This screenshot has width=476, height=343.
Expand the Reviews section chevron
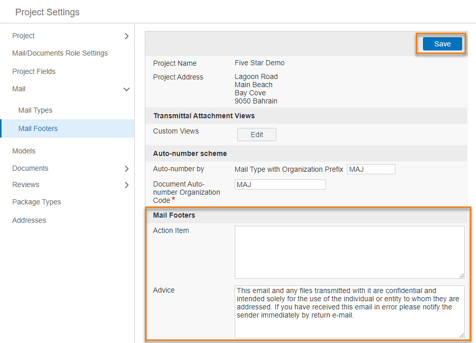(x=127, y=185)
